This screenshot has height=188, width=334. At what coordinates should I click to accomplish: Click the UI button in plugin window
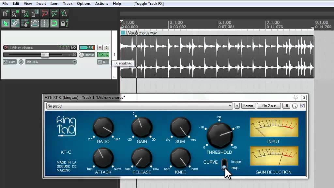click(x=286, y=106)
